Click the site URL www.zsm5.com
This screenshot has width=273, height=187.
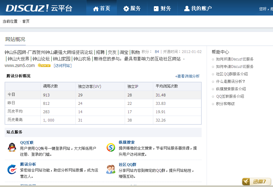[x=20, y=65]
